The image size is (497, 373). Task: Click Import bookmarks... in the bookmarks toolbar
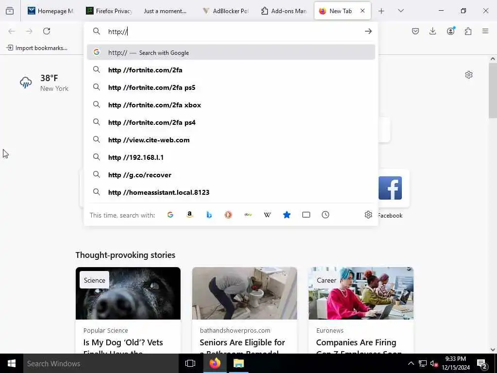[x=37, y=48]
